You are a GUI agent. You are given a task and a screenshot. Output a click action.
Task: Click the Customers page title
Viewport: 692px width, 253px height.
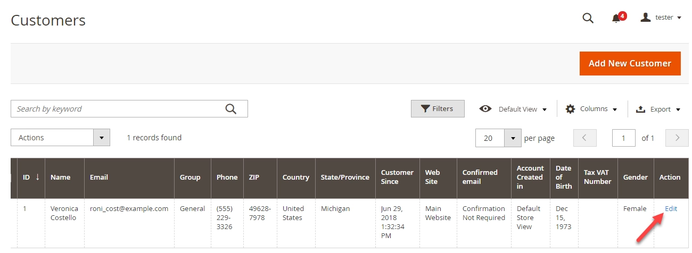click(x=48, y=20)
